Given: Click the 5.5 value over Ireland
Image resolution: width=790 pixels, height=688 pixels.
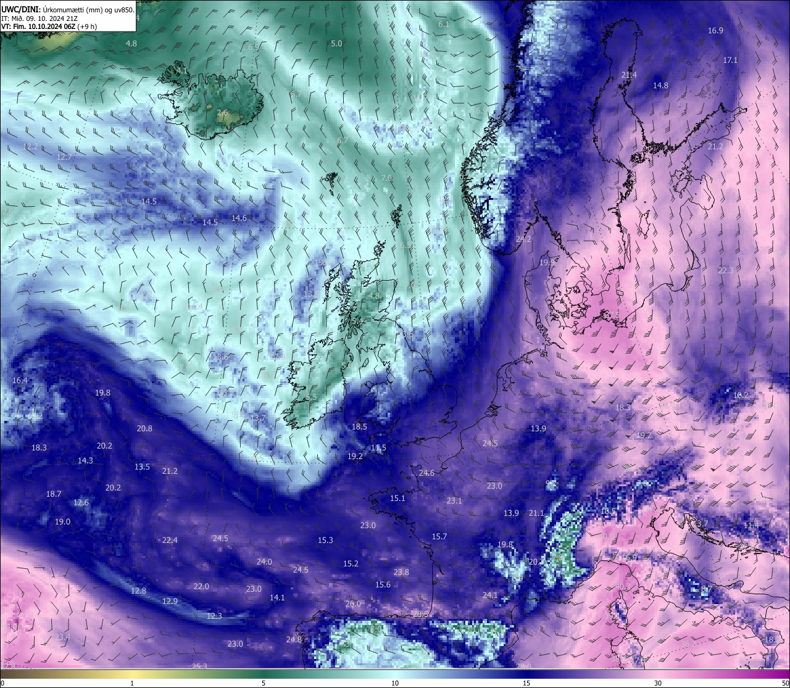Looking at the screenshot, I should (x=311, y=397).
